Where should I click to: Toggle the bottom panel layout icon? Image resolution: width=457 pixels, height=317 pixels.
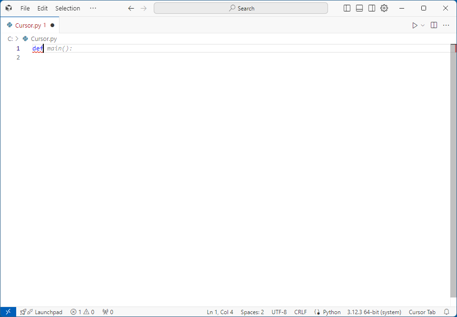[x=359, y=8]
